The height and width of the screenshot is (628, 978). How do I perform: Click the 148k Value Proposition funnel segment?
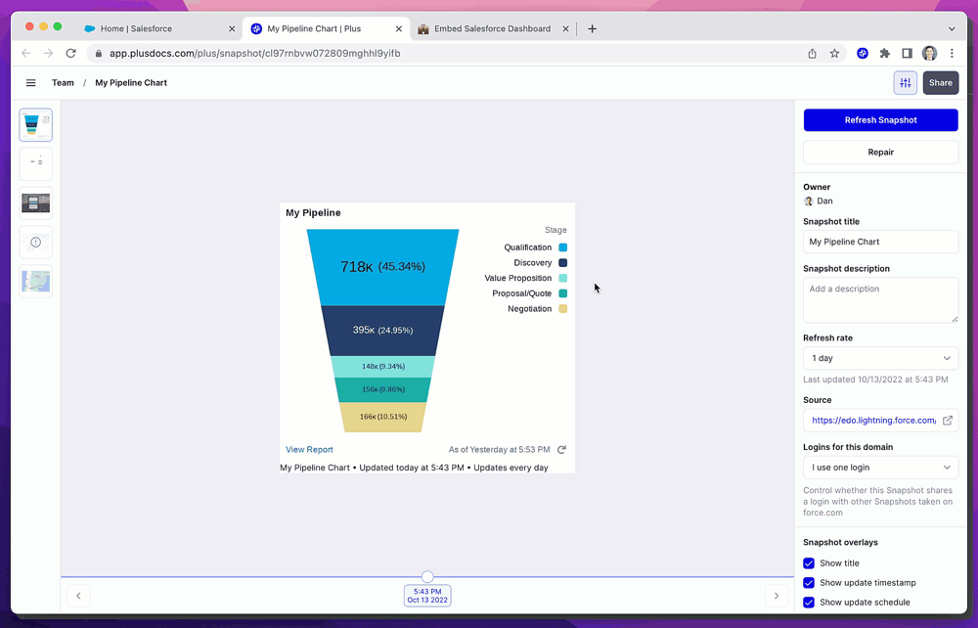tap(383, 367)
